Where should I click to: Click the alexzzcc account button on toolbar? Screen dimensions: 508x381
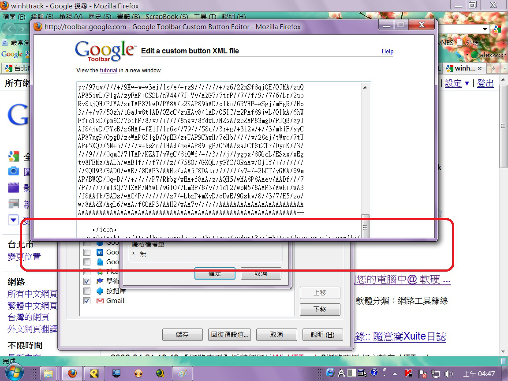[x=489, y=55]
